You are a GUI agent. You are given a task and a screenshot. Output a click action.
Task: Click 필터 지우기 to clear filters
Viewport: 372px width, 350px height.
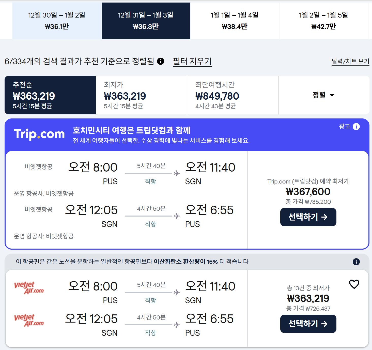click(x=192, y=61)
